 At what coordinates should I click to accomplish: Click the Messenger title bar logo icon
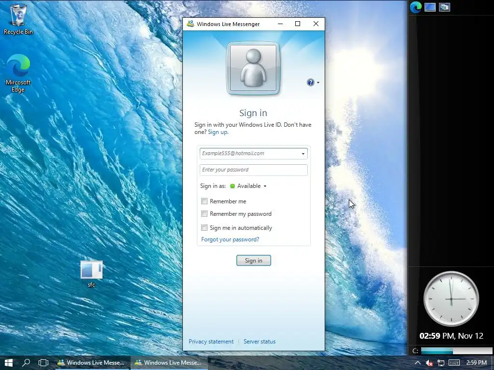point(190,24)
